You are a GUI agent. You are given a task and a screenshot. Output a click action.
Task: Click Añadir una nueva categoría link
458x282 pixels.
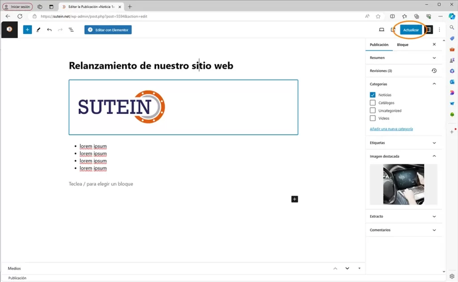391,129
